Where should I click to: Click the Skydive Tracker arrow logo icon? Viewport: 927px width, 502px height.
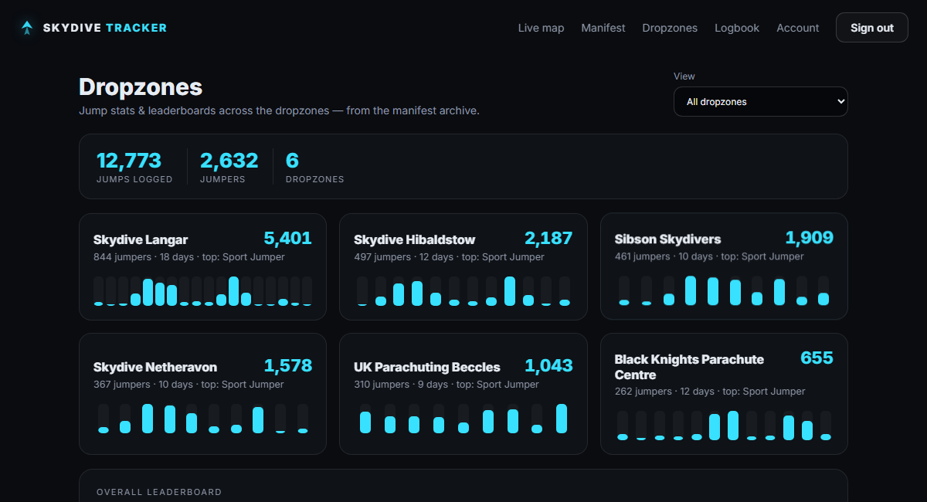tap(27, 28)
